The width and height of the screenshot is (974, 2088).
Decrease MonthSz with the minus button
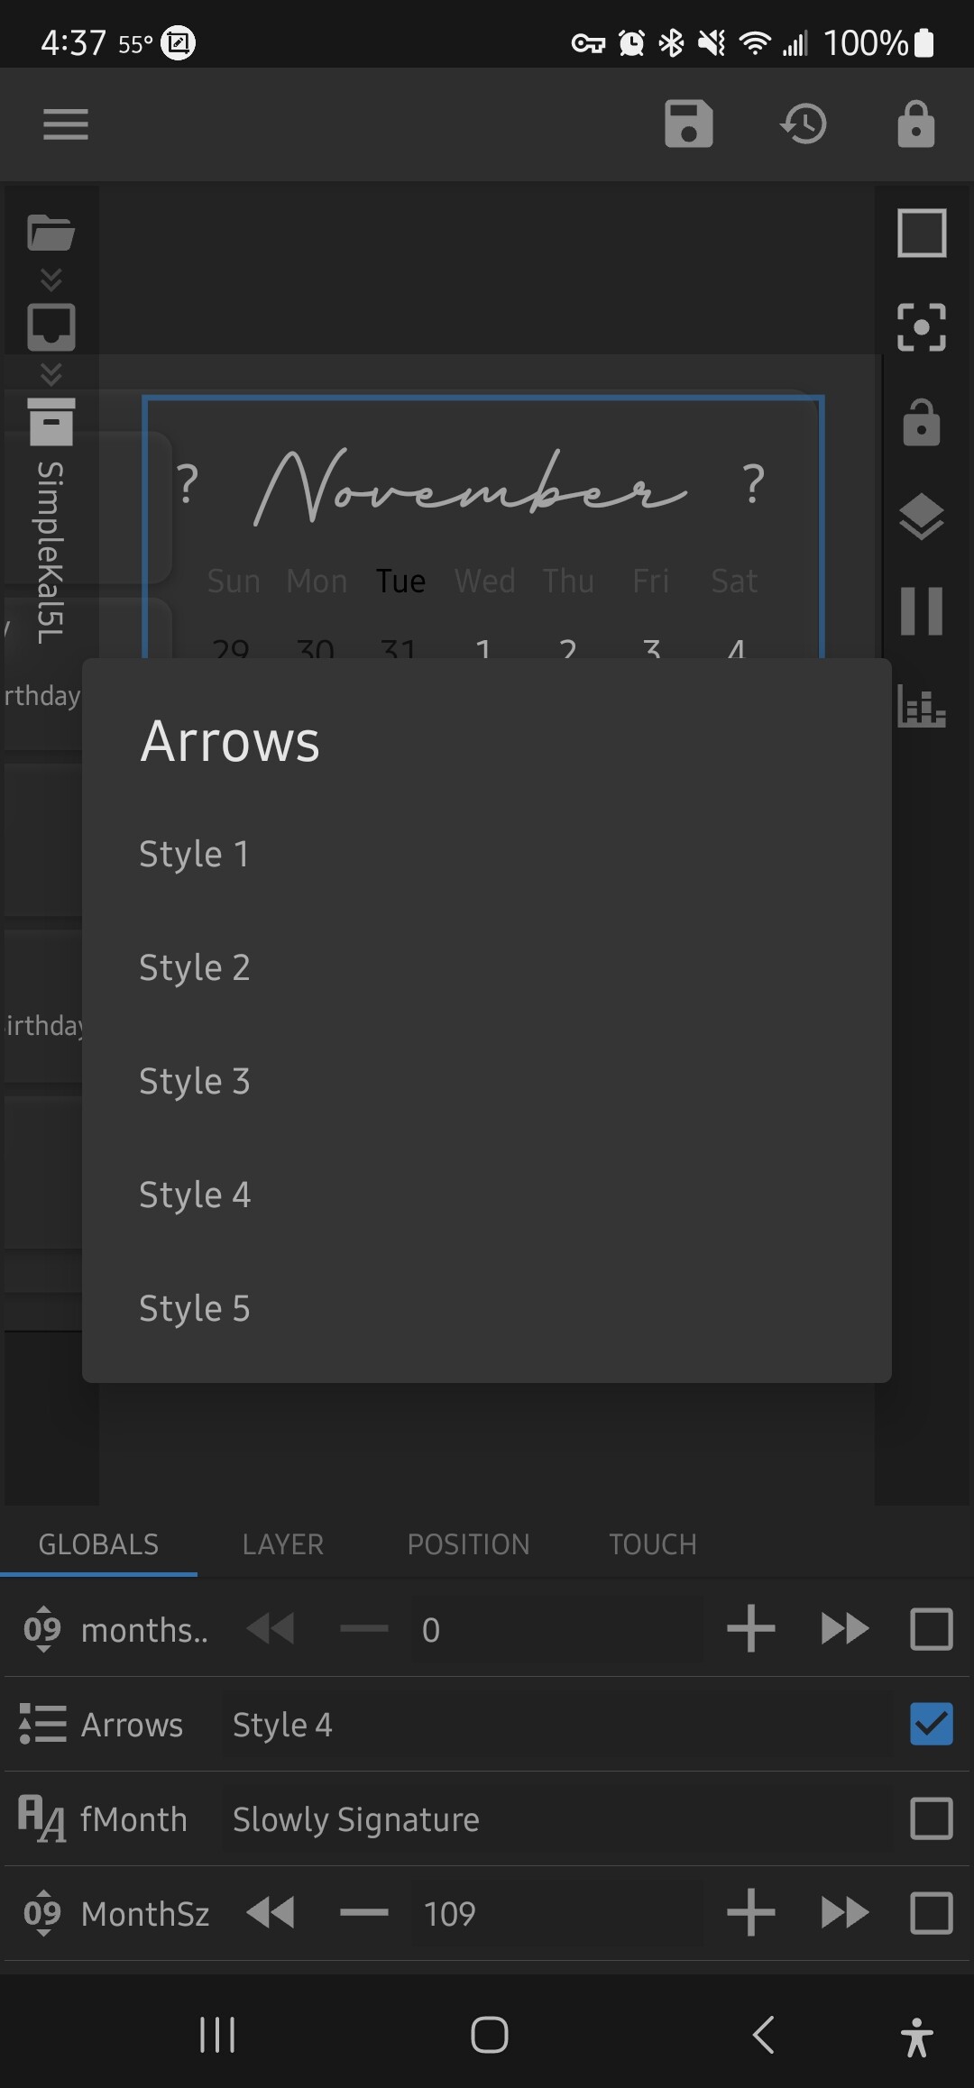(364, 1912)
